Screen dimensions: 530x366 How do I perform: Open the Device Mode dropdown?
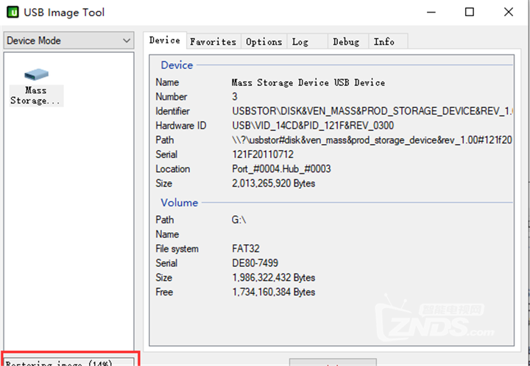pyautogui.click(x=68, y=40)
